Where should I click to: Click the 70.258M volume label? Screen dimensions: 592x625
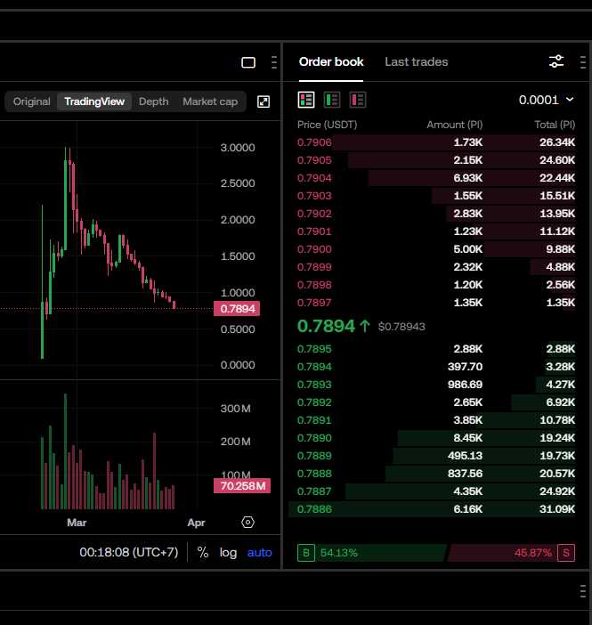pyautogui.click(x=242, y=486)
